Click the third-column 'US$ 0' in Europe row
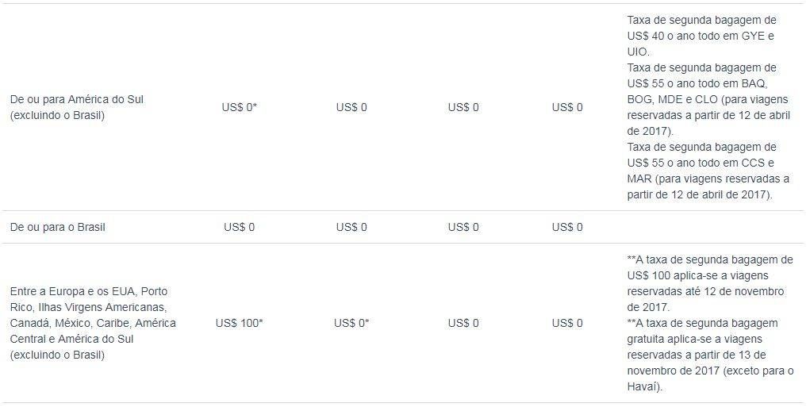 pos(463,323)
